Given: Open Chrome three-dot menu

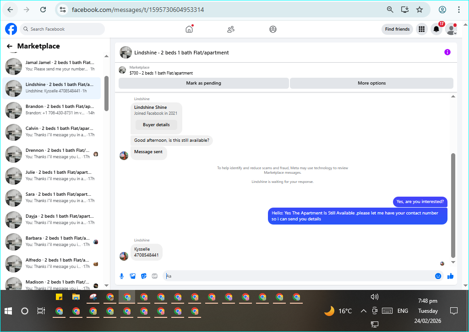Looking at the screenshot, I should [458, 10].
